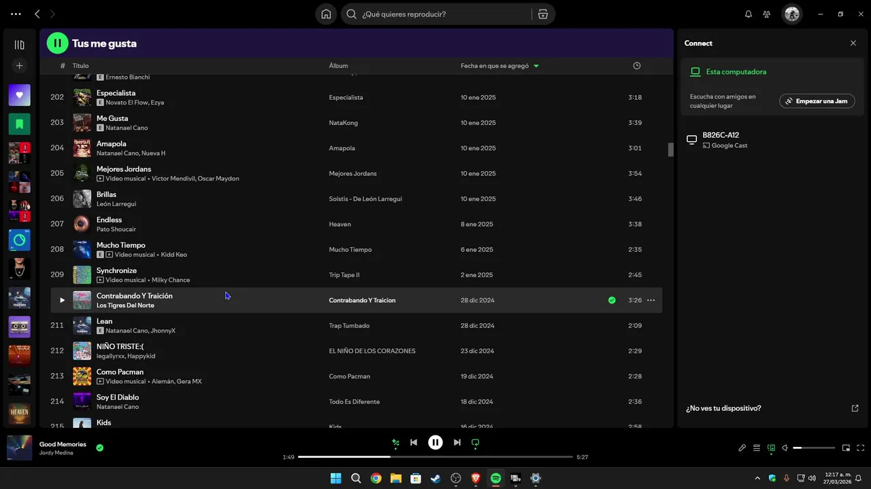Play the Contrabando Y Traición row
The height and width of the screenshot is (489, 871).
click(62, 300)
